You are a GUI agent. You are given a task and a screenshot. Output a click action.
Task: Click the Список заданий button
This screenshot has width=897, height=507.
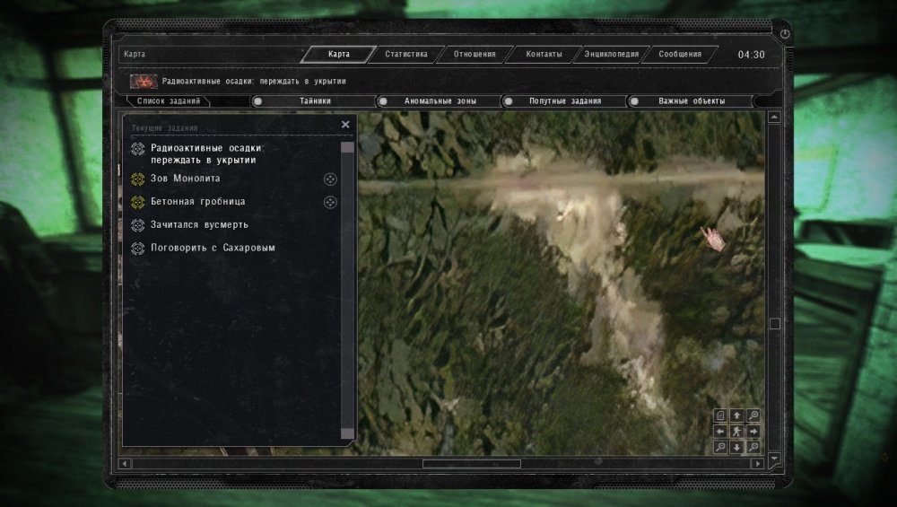[169, 101]
